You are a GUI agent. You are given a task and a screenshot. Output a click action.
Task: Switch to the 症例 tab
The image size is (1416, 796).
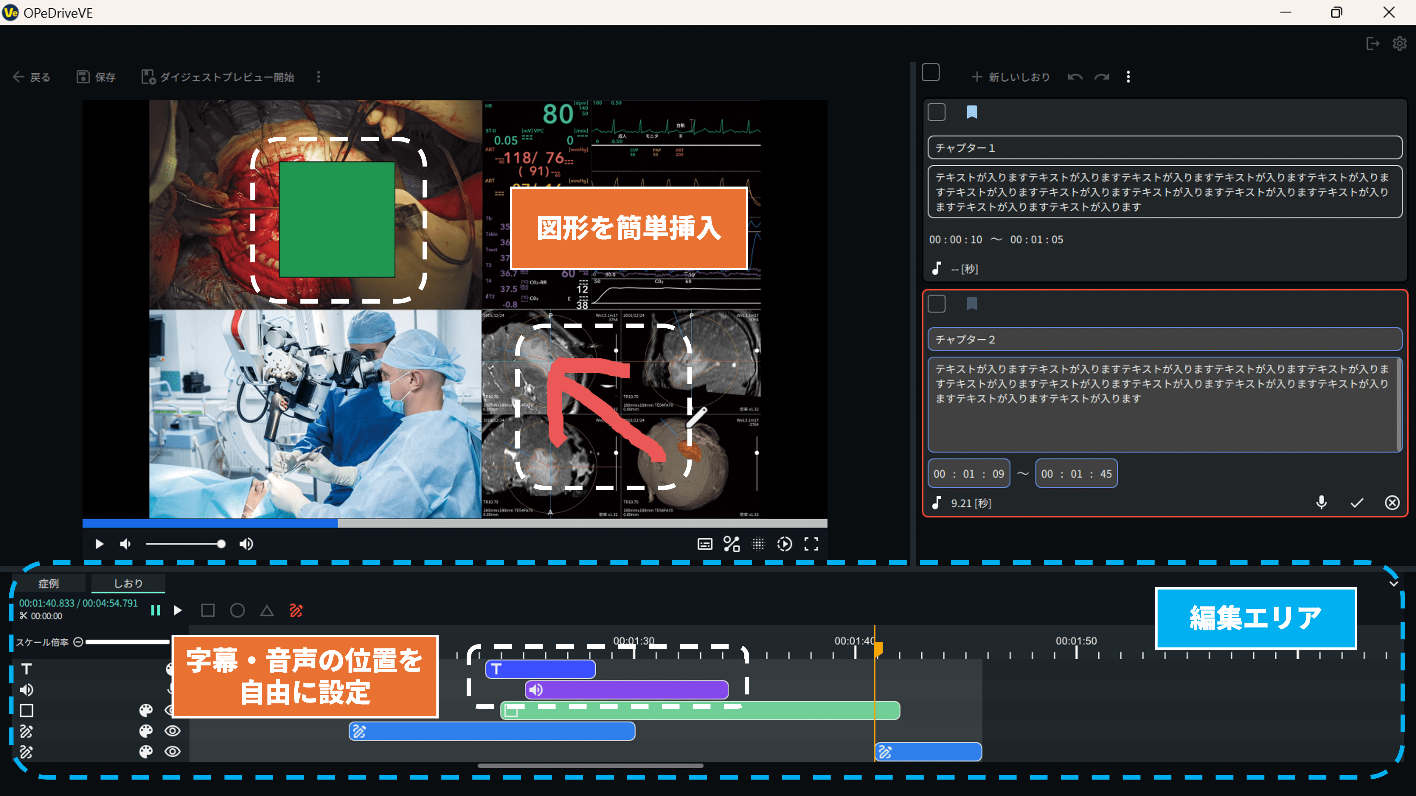(x=49, y=583)
